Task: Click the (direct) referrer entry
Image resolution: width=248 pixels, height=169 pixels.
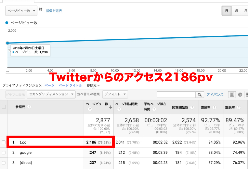Action: pyautogui.click(x=26, y=163)
